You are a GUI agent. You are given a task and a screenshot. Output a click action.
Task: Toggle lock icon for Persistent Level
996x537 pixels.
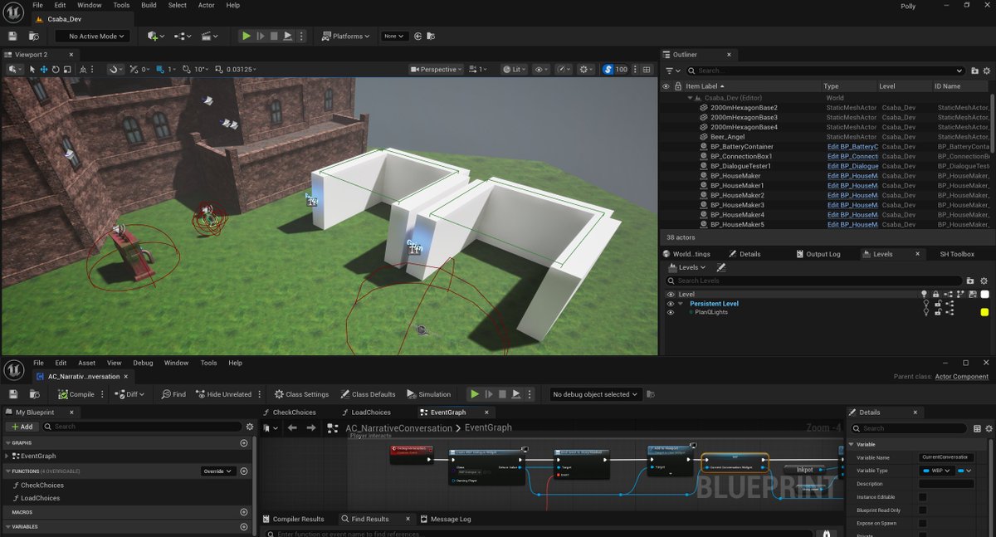(x=938, y=304)
